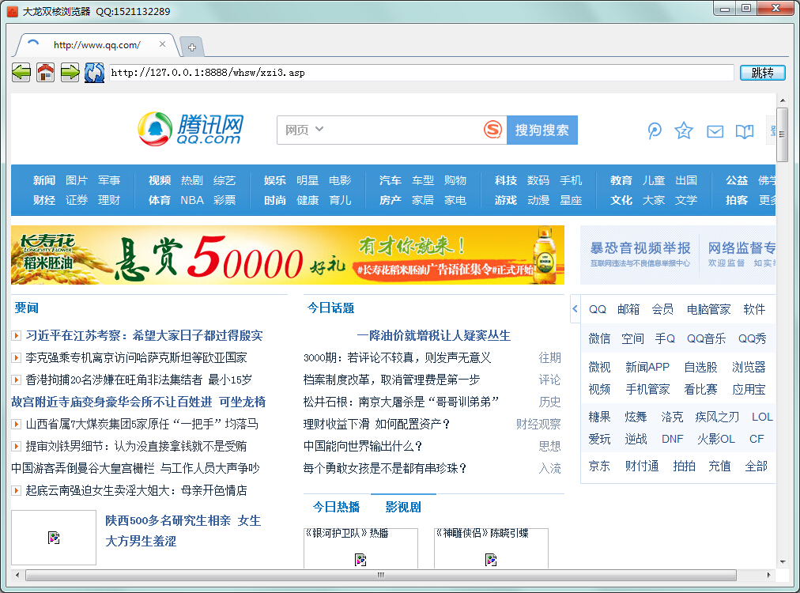Click 财经观察 label beside 理财收益下滑
Image resolution: width=800 pixels, height=593 pixels.
tap(538, 424)
